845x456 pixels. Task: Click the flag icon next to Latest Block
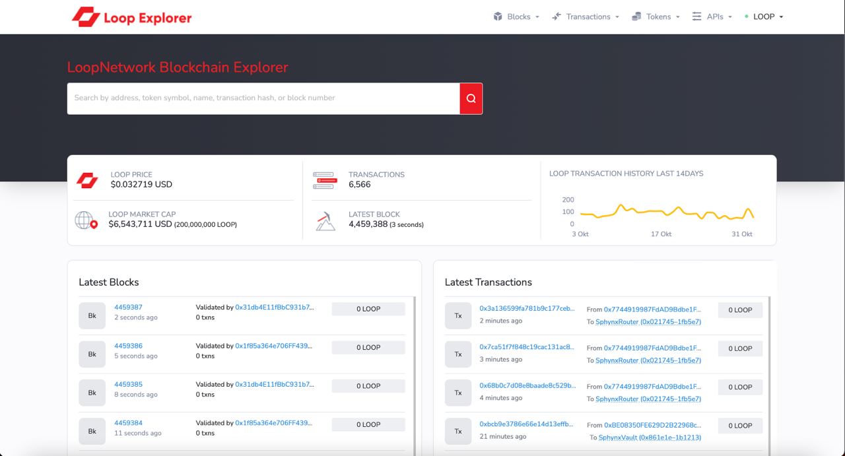pyautogui.click(x=325, y=220)
